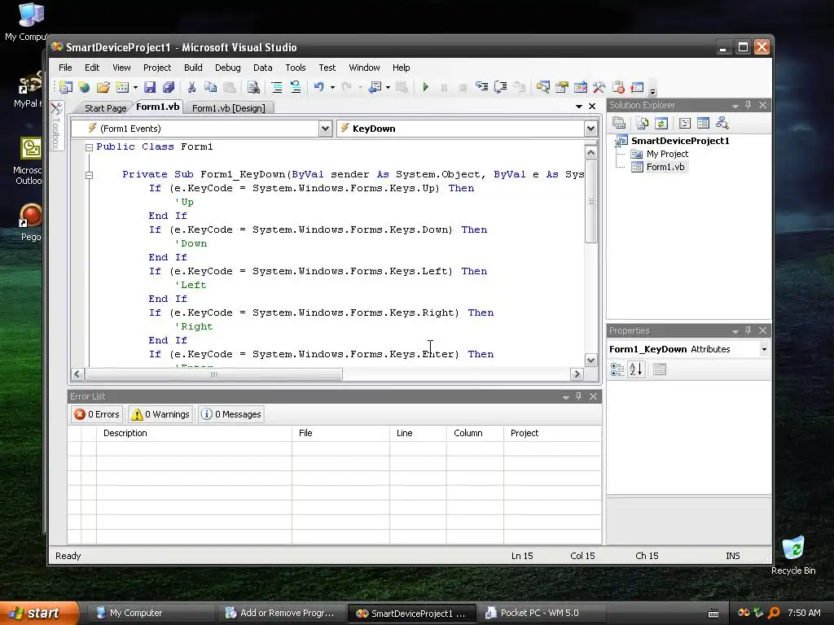Start debugging with the green play icon
The width and height of the screenshot is (834, 625).
425,87
